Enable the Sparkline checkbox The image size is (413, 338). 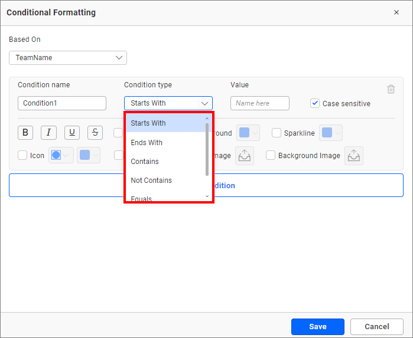coord(277,133)
